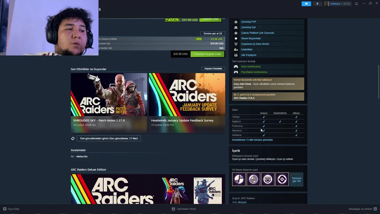This screenshot has width=380, height=214.
Task: Open Arkadaşlar ve Sohbet chat icon
Action: pyautogui.click(x=375, y=209)
